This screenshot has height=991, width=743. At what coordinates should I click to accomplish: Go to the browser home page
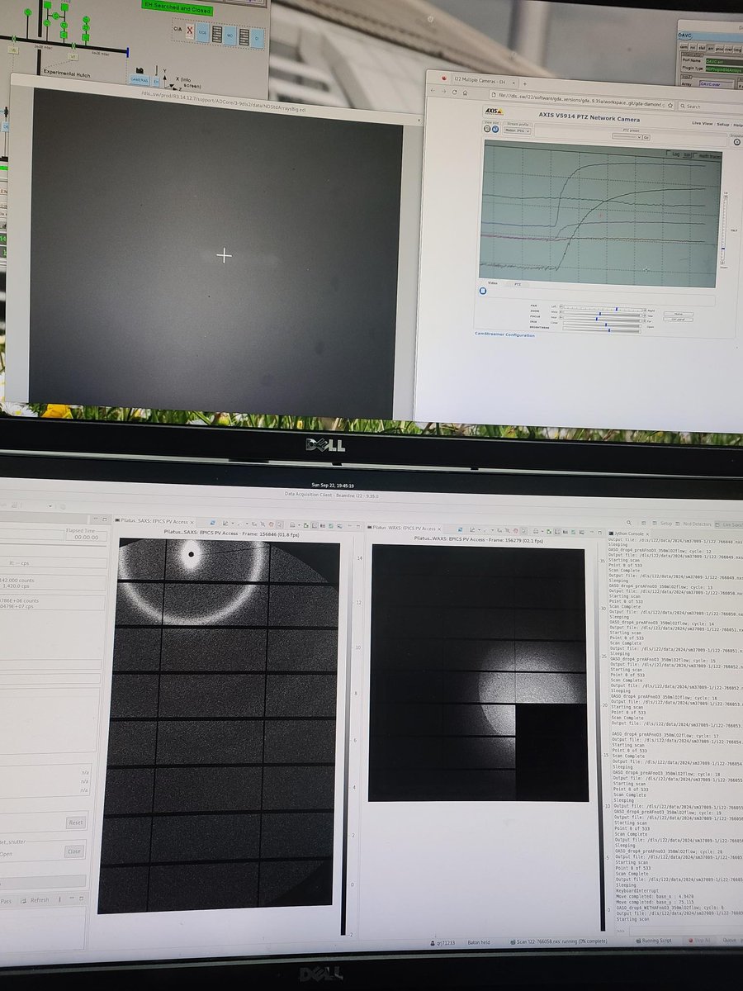point(465,92)
